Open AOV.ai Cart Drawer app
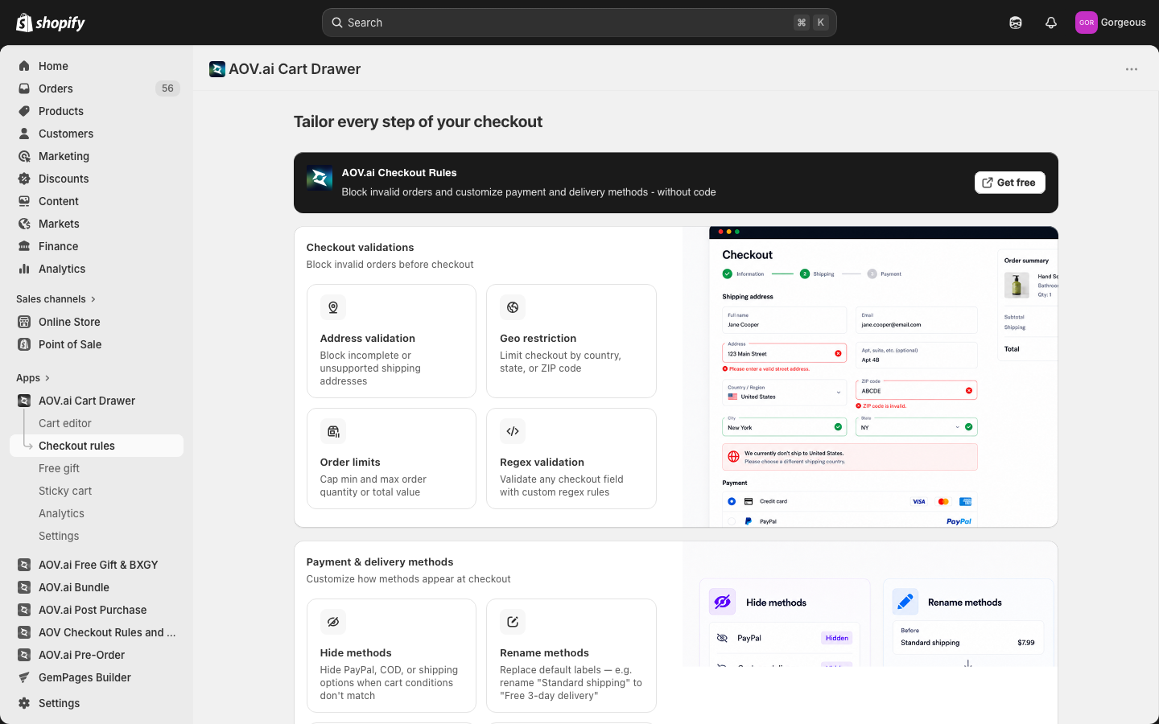Viewport: 1159px width, 724px height. [x=97, y=401]
